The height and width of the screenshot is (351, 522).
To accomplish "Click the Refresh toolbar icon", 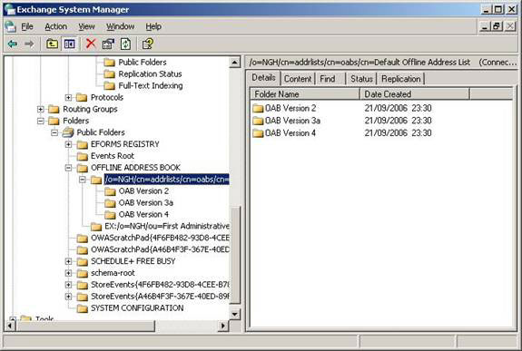I will coord(125,44).
